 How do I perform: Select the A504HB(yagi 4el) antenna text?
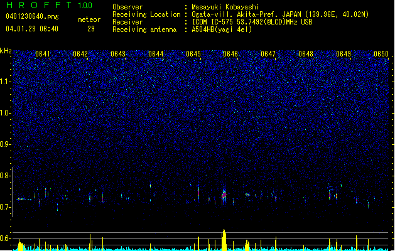click(222, 29)
